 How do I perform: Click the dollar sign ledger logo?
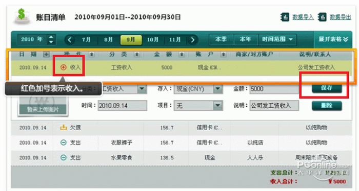point(22,16)
